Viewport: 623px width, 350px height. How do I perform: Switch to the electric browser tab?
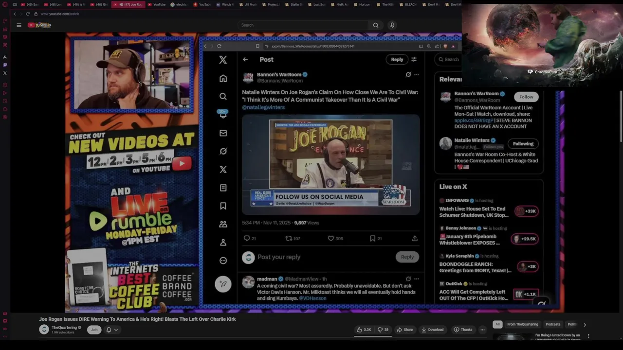(179, 4)
